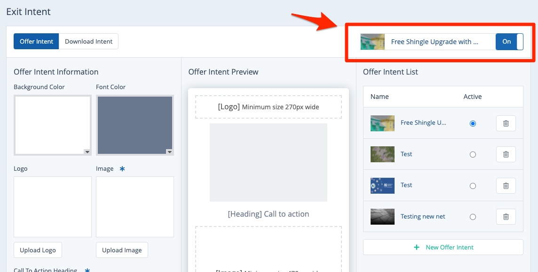This screenshot has height=272, width=538.
Task: Set first Test offer as active
Action: tap(473, 154)
